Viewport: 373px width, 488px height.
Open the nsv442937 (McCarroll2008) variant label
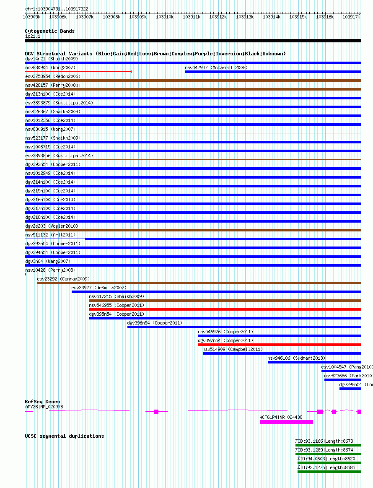coord(216,67)
